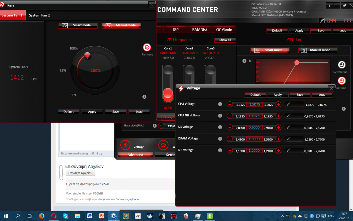Click the 17,5 multiplier value field
This screenshot has height=221, width=353.
[x=168, y=118]
